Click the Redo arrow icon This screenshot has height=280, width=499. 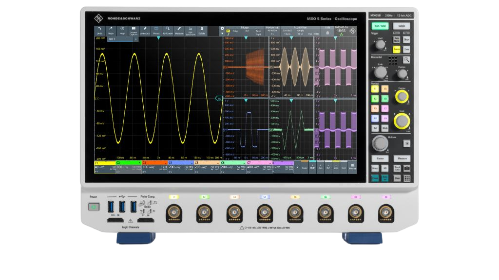click(x=111, y=30)
